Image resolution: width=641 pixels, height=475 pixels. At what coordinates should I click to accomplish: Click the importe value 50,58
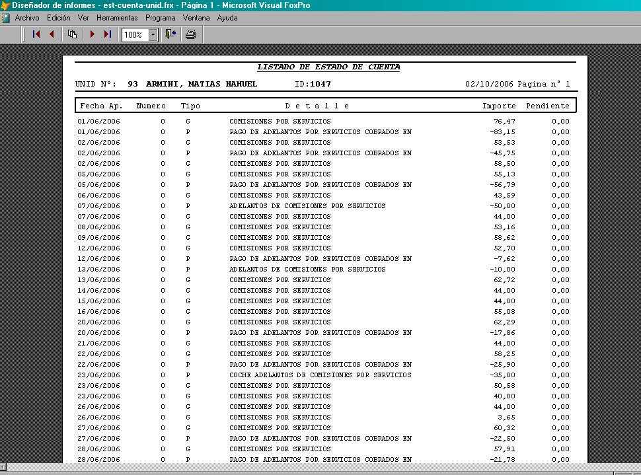(504, 385)
